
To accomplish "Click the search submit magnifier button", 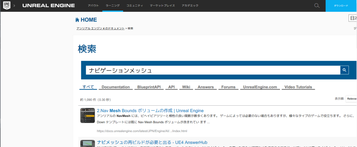I will tap(344, 70).
